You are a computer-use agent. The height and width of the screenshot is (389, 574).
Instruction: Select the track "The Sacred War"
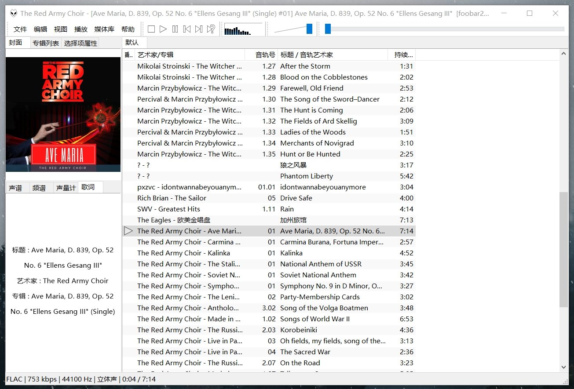pos(269,352)
